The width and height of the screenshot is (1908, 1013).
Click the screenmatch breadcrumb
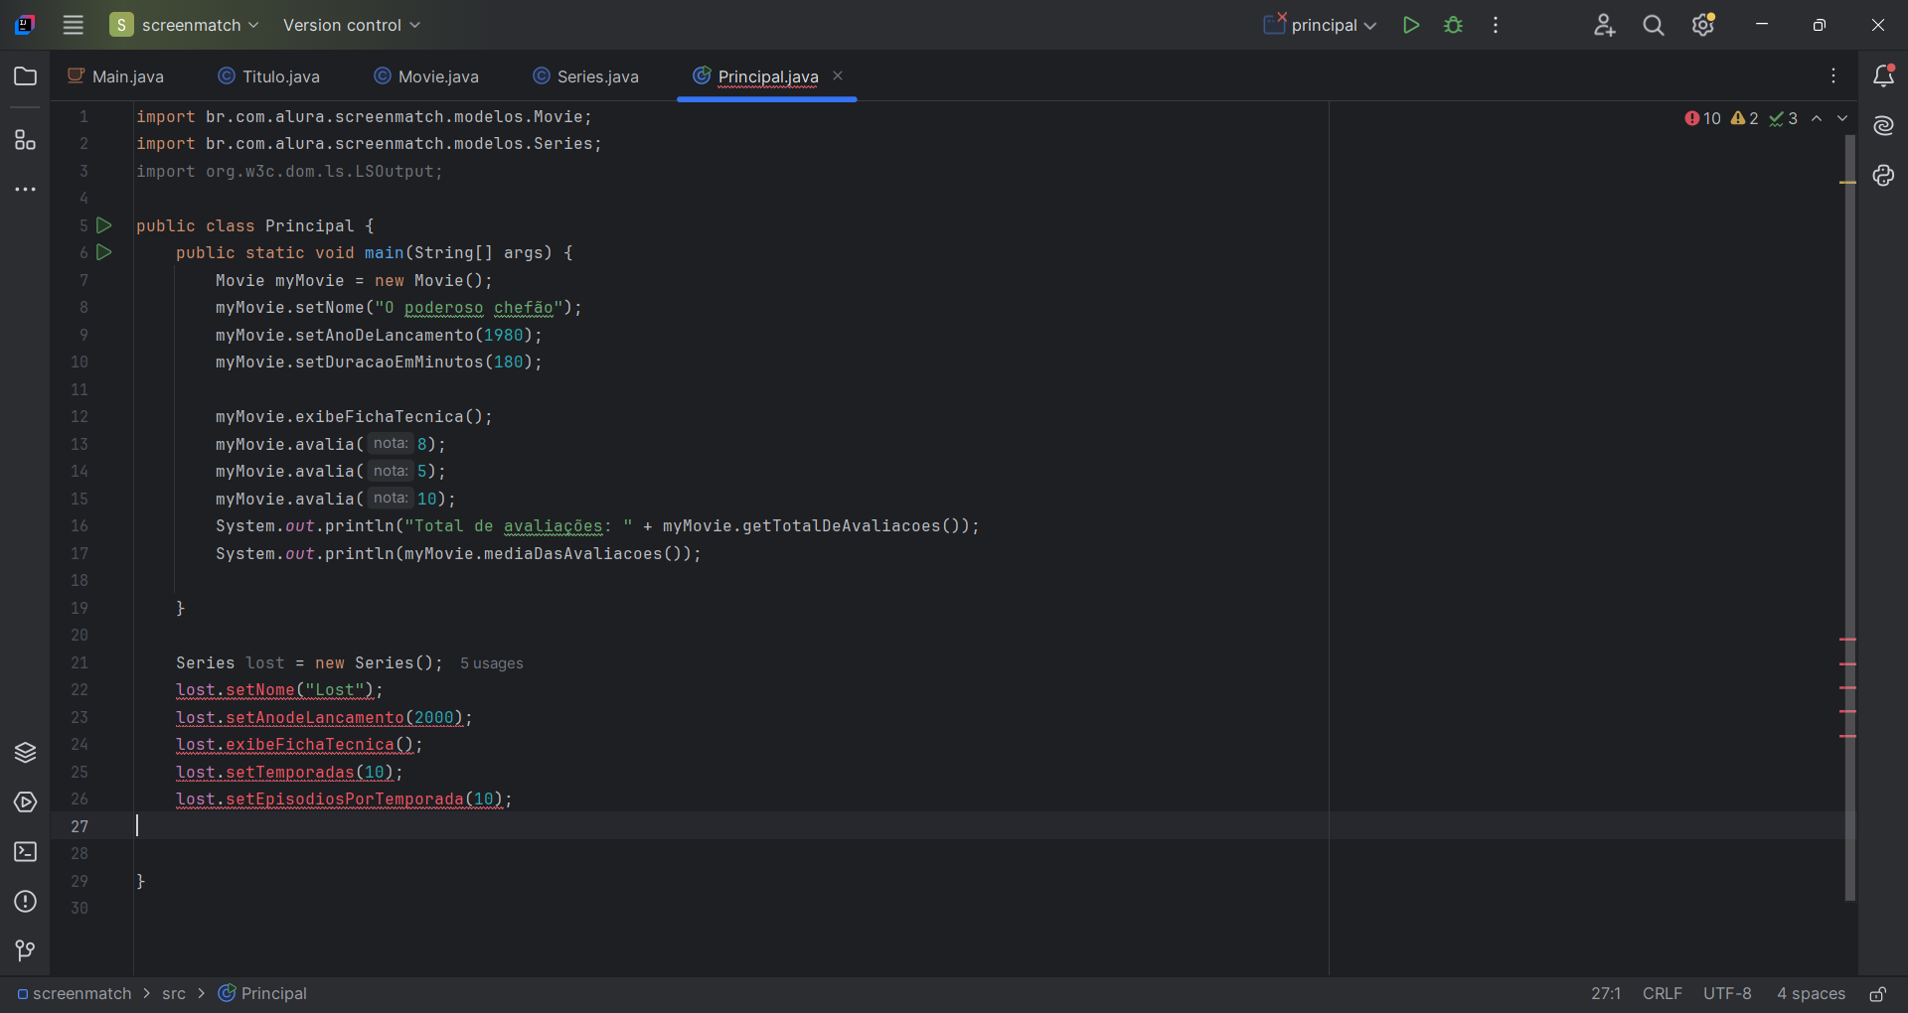(x=75, y=994)
